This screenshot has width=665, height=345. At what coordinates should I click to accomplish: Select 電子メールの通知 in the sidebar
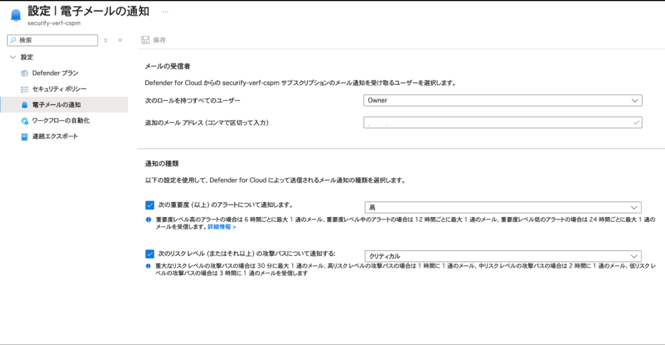coord(56,105)
